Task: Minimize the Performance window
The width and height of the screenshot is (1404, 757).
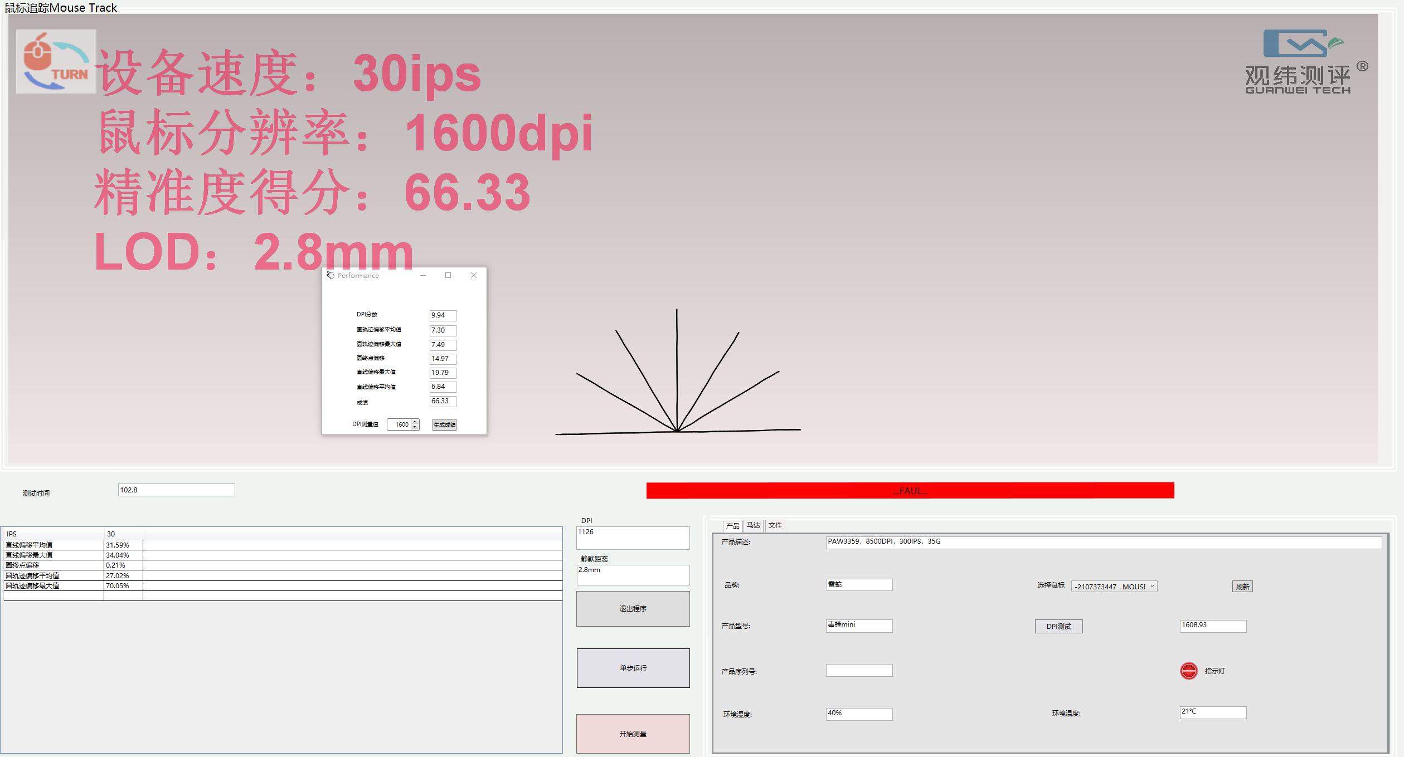Action: [423, 275]
